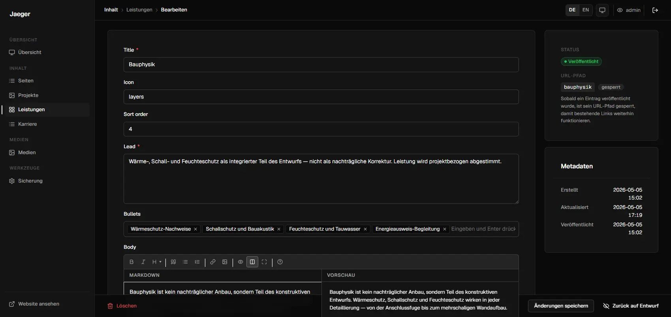Click the Metadaten heading
This screenshot has height=317, width=671.
pyautogui.click(x=577, y=166)
